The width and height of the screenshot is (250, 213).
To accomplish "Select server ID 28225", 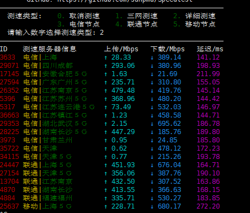I will point(9,132).
